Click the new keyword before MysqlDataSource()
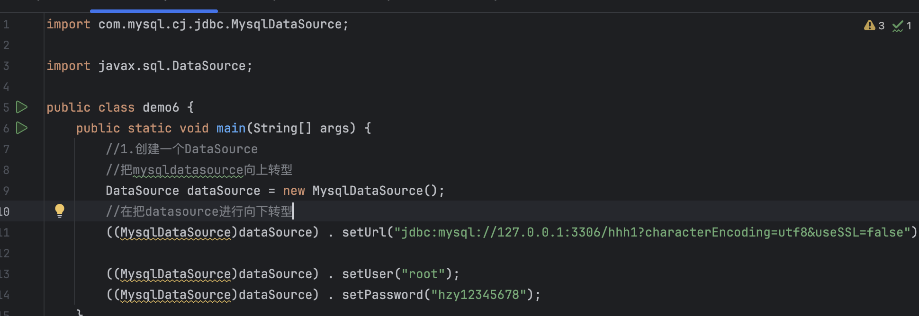This screenshot has height=316, width=919. click(294, 191)
